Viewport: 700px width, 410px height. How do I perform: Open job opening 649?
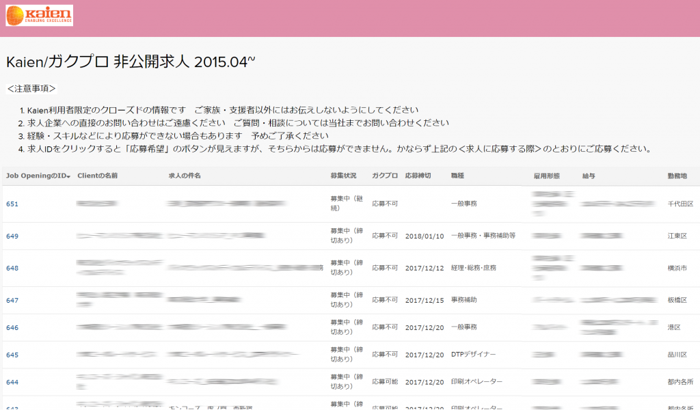(12, 236)
